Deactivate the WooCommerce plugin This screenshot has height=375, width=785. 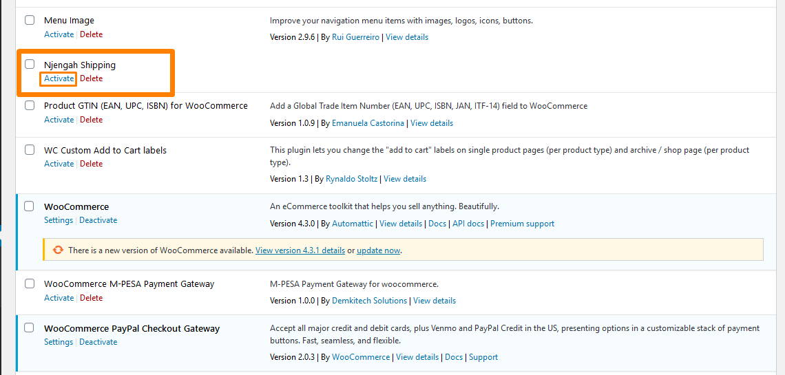pos(98,220)
